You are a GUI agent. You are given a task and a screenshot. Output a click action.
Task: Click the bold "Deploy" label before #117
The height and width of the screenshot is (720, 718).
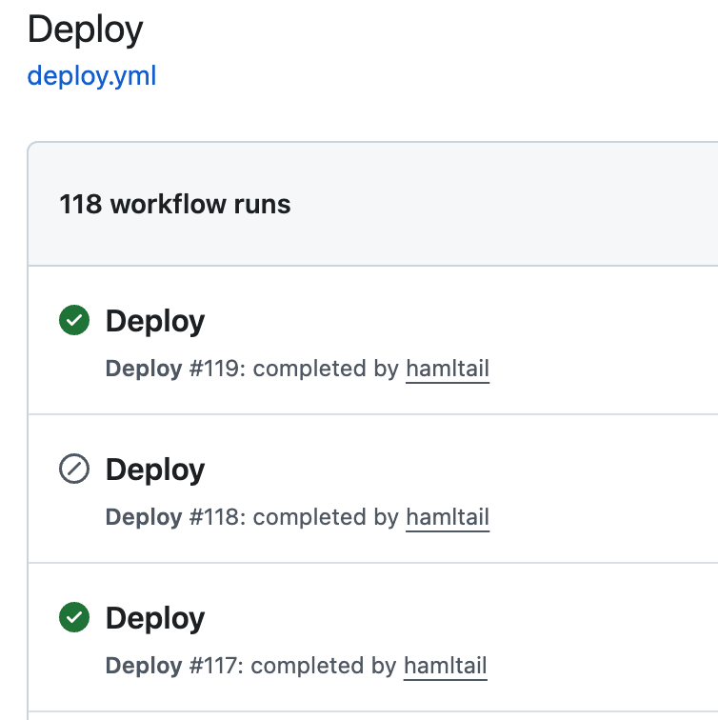click(143, 666)
